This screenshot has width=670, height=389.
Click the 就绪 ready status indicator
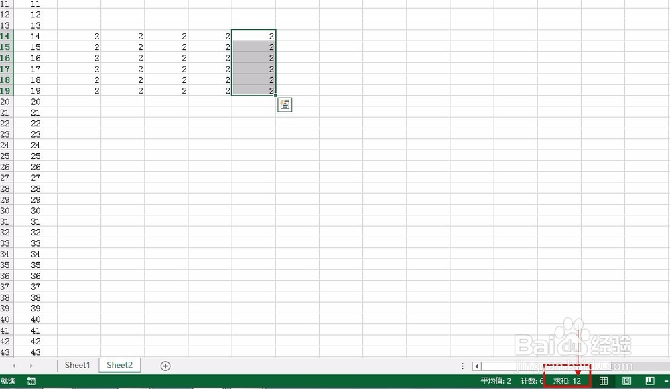[x=7, y=380]
